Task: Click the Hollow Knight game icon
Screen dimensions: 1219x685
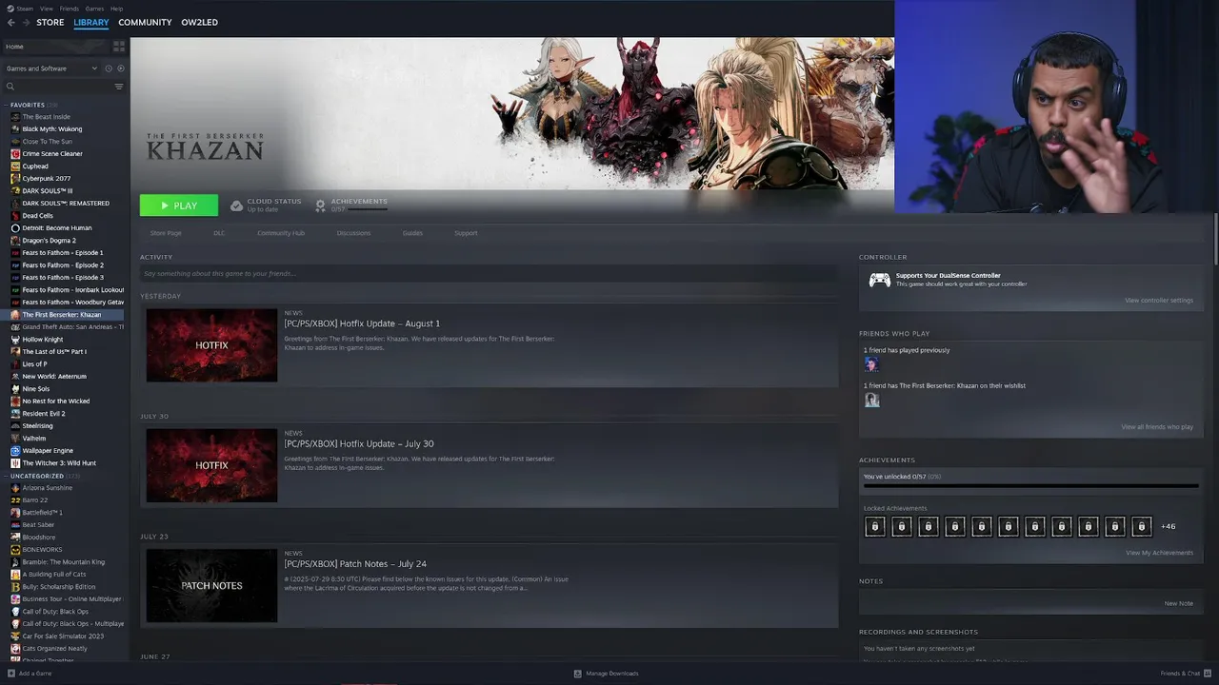Action: [x=15, y=340]
